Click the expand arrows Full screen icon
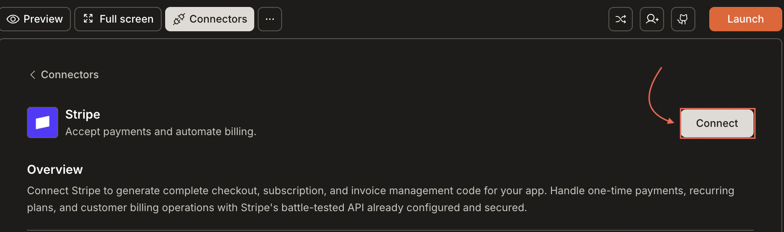784x232 pixels. (88, 19)
